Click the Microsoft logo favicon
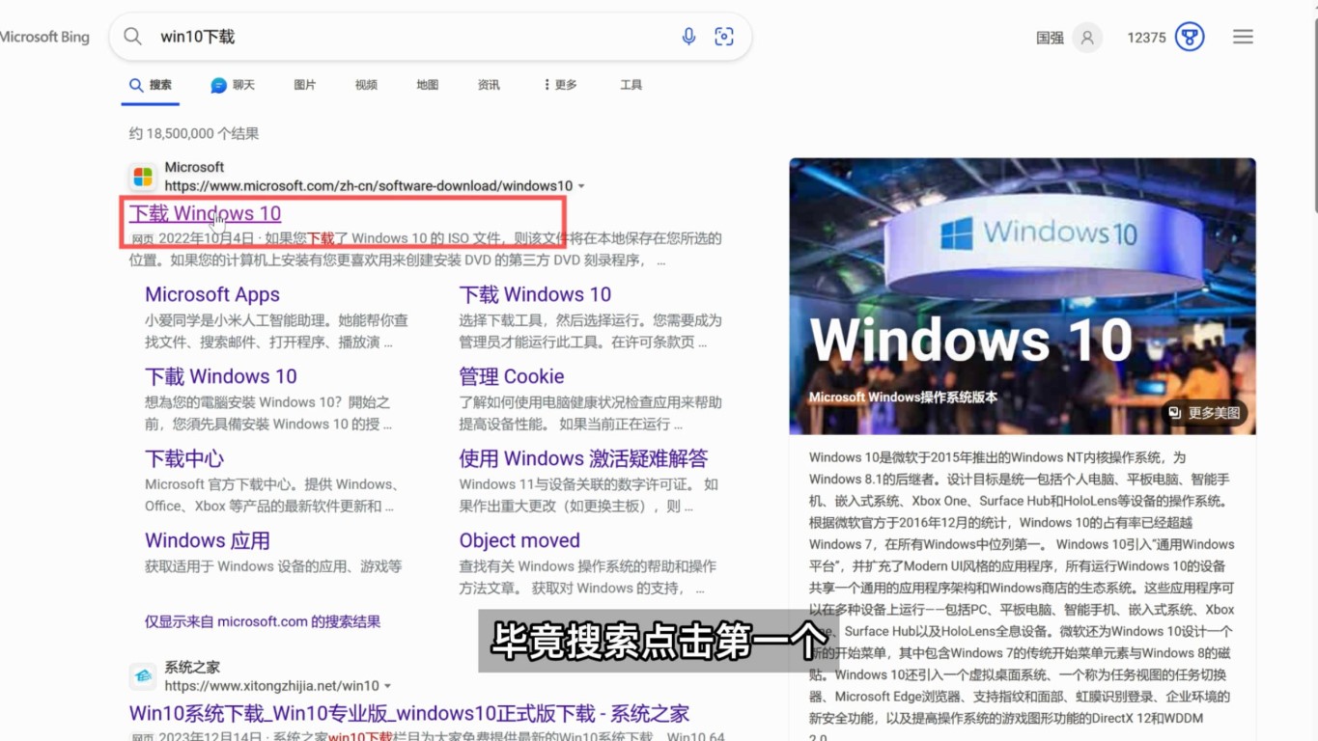Screen dimensions: 1318x741 (x=143, y=177)
